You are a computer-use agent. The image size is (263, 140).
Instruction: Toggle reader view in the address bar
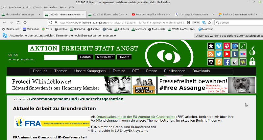[188, 23]
